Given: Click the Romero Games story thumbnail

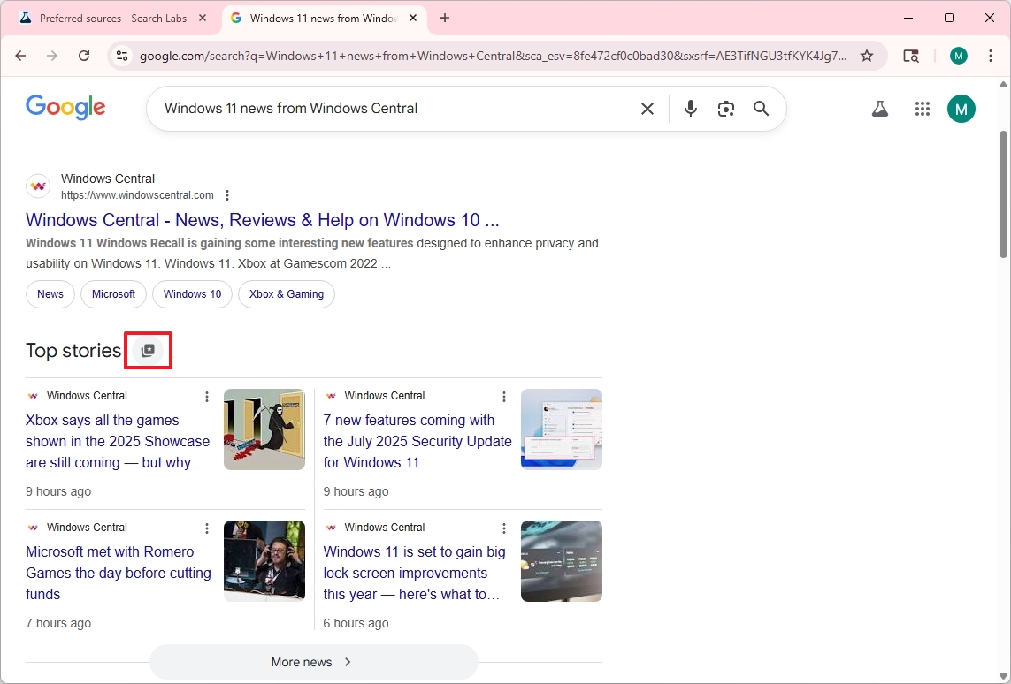Looking at the screenshot, I should (264, 561).
